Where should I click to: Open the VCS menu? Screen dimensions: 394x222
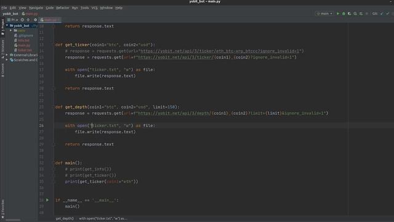(x=94, y=8)
